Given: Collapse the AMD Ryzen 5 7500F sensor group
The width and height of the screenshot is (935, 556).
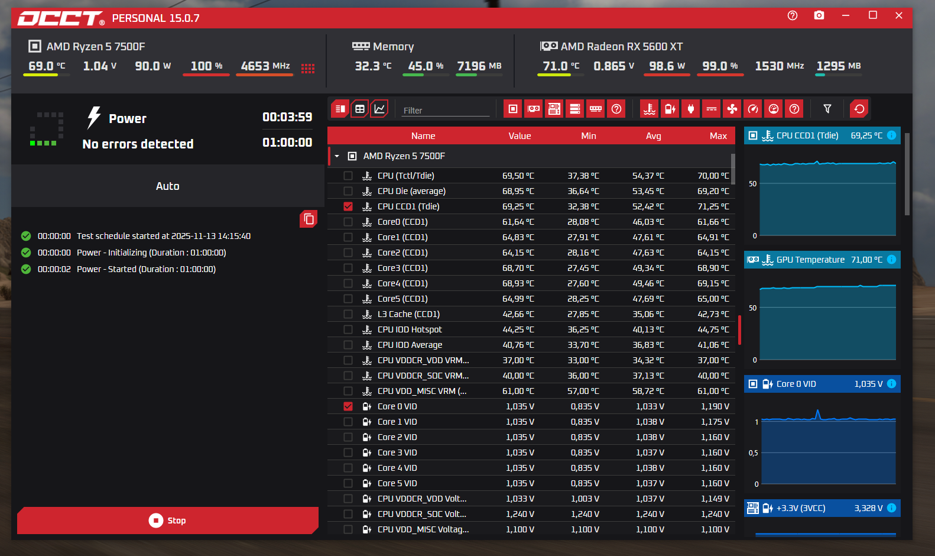Looking at the screenshot, I should click(337, 156).
